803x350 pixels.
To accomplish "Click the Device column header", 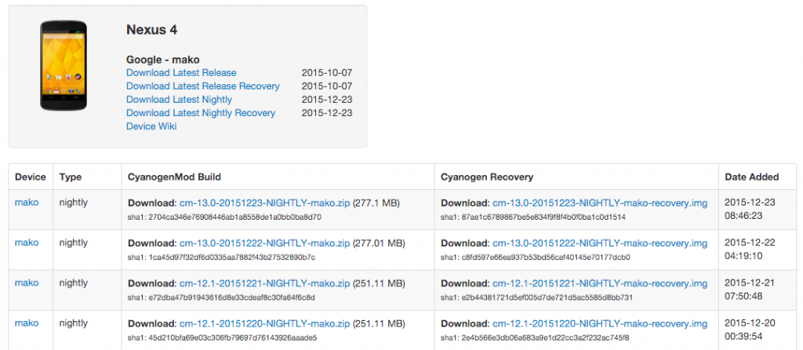I will 31,177.
